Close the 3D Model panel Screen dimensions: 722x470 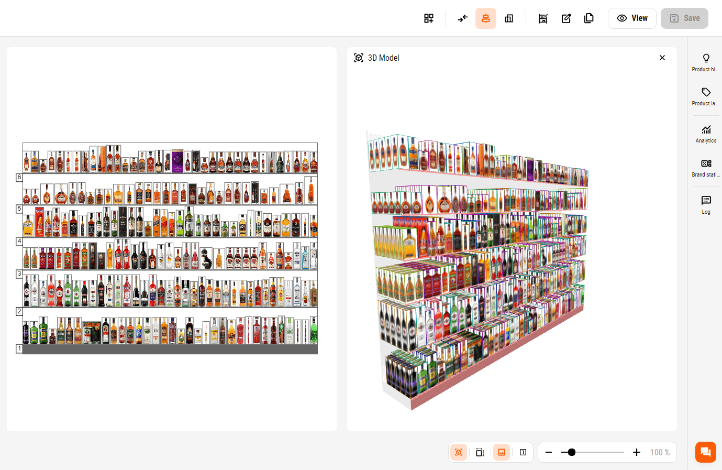pyautogui.click(x=662, y=58)
